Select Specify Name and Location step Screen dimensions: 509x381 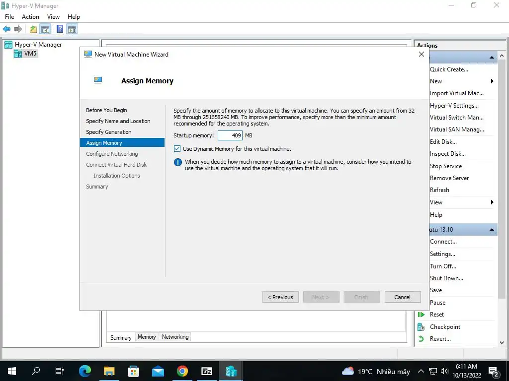pos(118,121)
